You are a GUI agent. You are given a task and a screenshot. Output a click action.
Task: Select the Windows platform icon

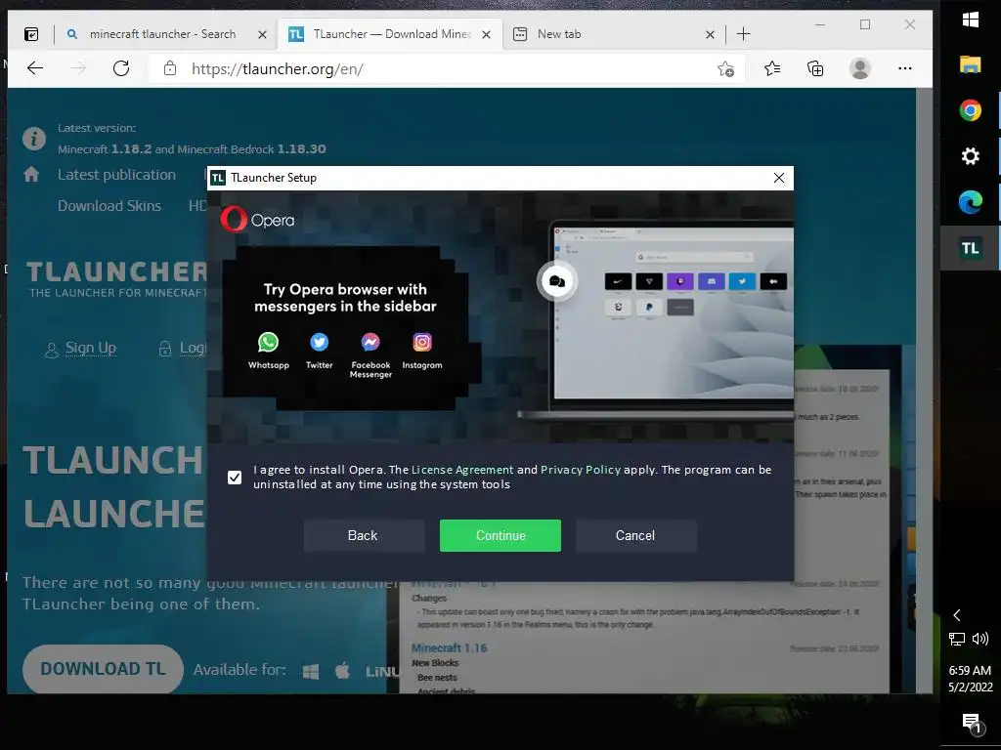[x=311, y=671]
